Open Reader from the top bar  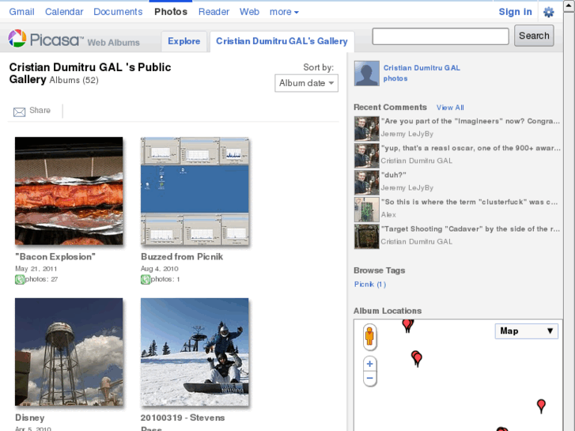214,12
